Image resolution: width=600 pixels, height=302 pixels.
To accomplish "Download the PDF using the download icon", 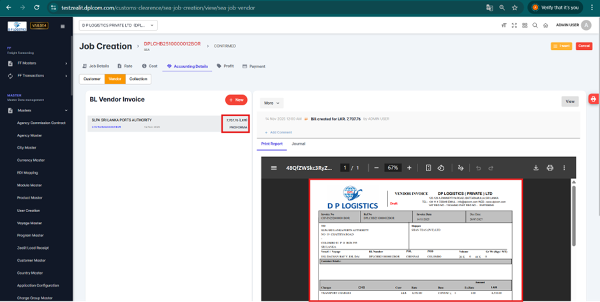I will [x=536, y=168].
